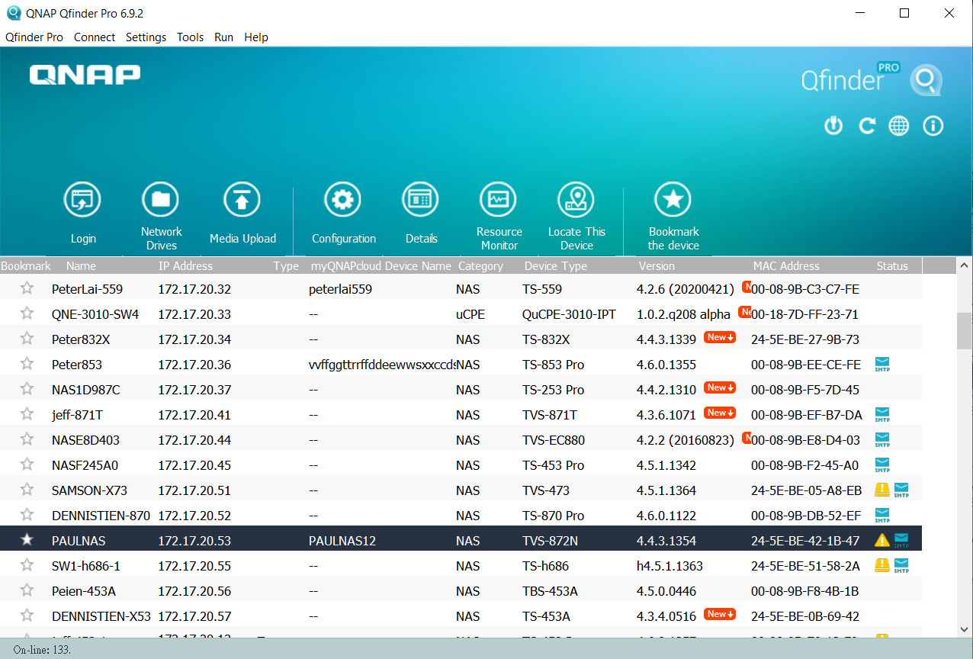Sort devices by Version column header
Image resolution: width=973 pixels, height=659 pixels.
point(657,266)
